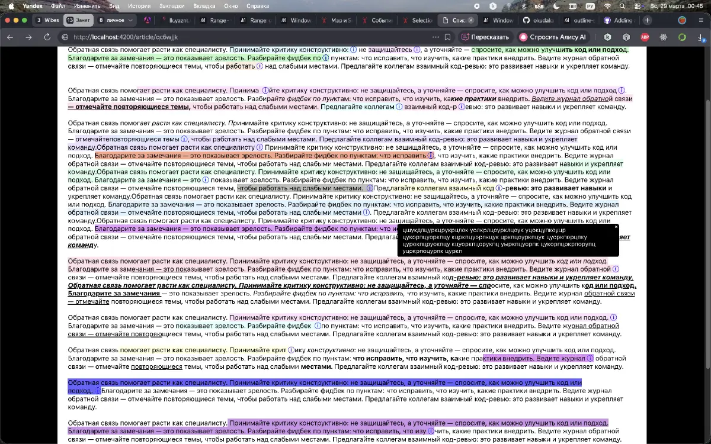Open 'История' menu

pyautogui.click(x=139, y=5)
